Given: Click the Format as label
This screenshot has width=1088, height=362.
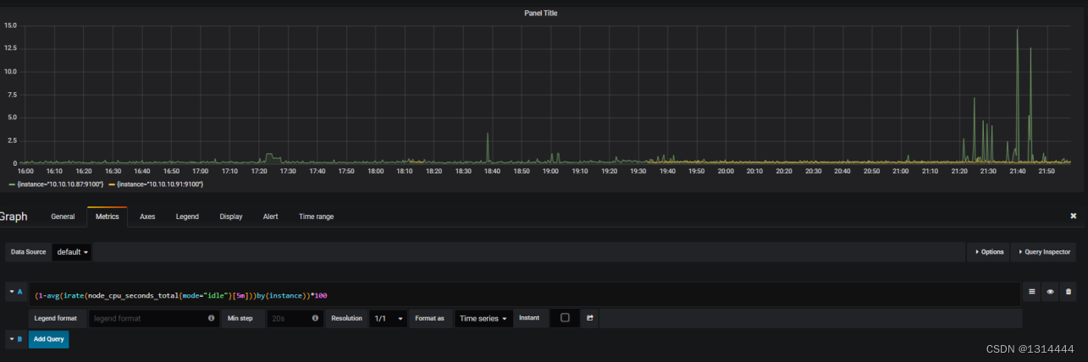Looking at the screenshot, I should (431, 318).
